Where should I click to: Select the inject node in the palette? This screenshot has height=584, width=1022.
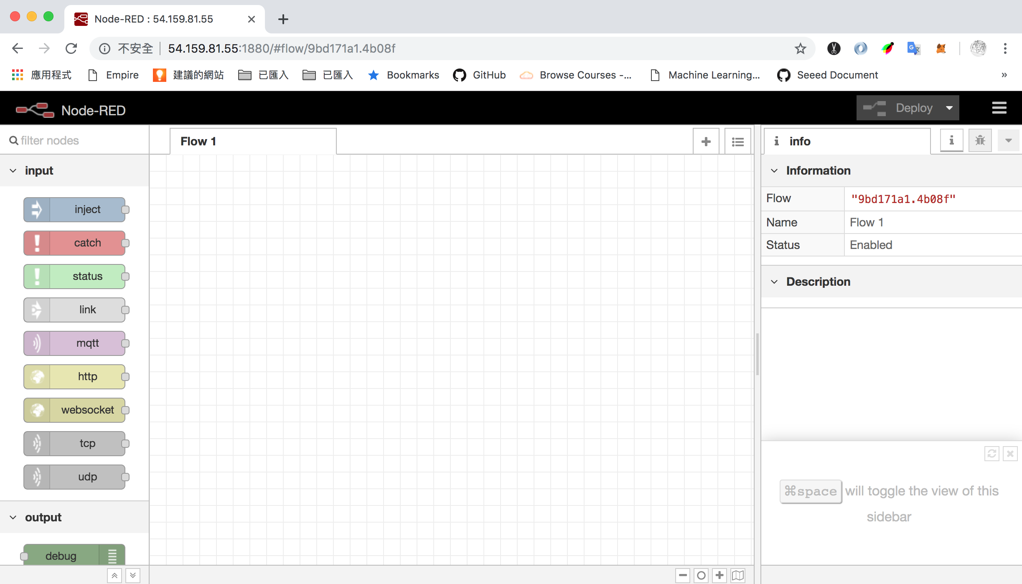tap(74, 209)
